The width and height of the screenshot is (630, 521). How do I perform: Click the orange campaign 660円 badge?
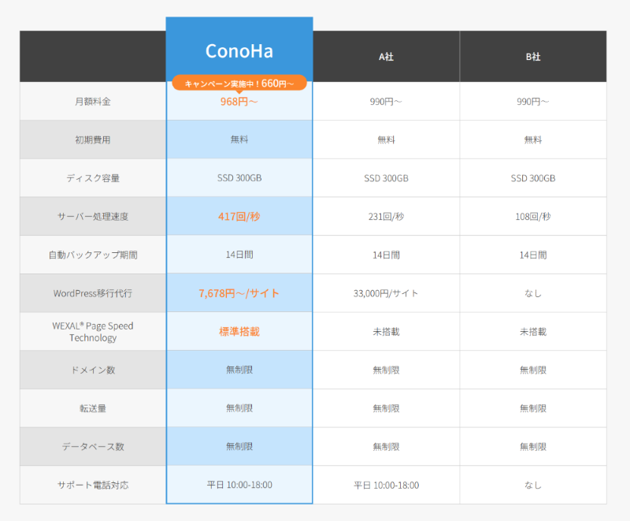click(x=239, y=84)
